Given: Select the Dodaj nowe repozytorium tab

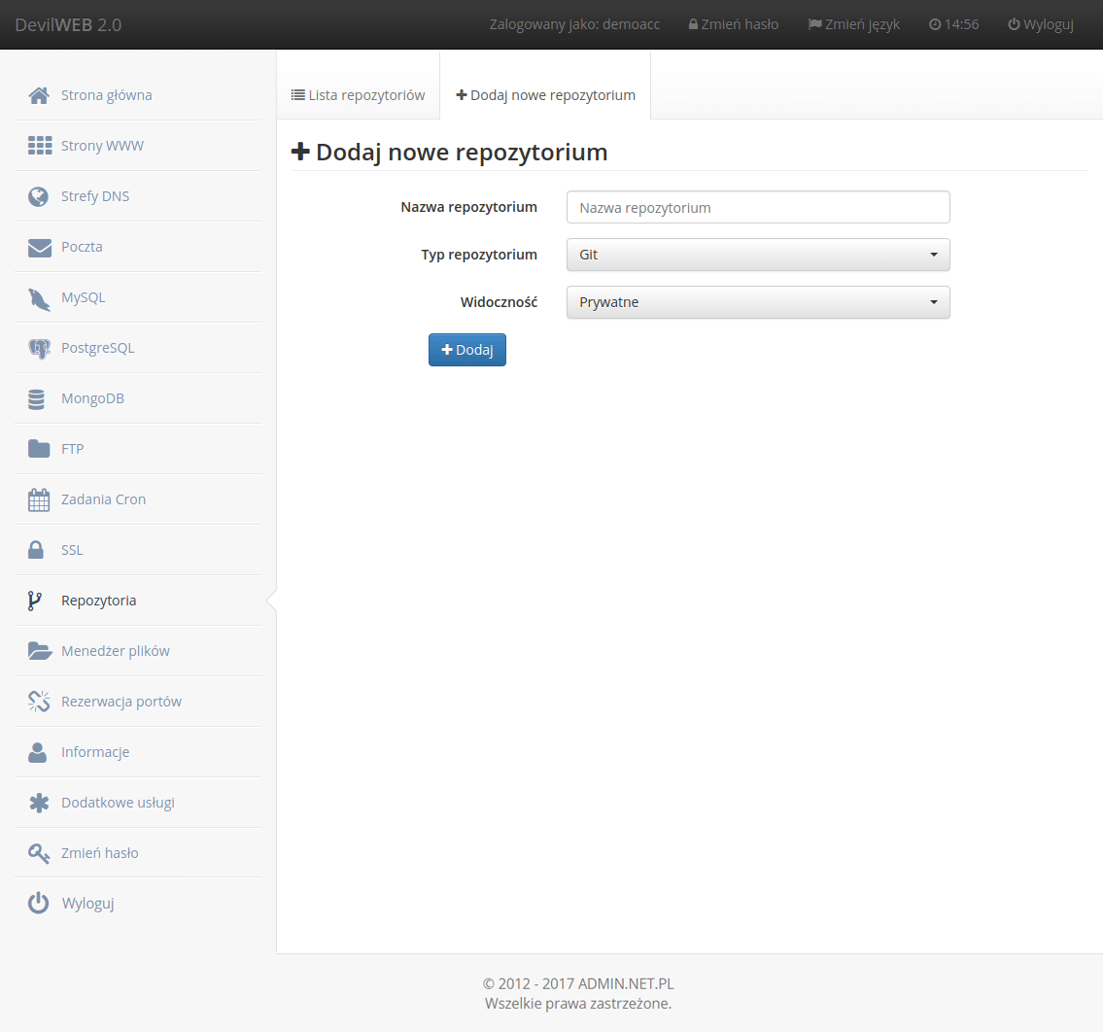Looking at the screenshot, I should (x=544, y=95).
